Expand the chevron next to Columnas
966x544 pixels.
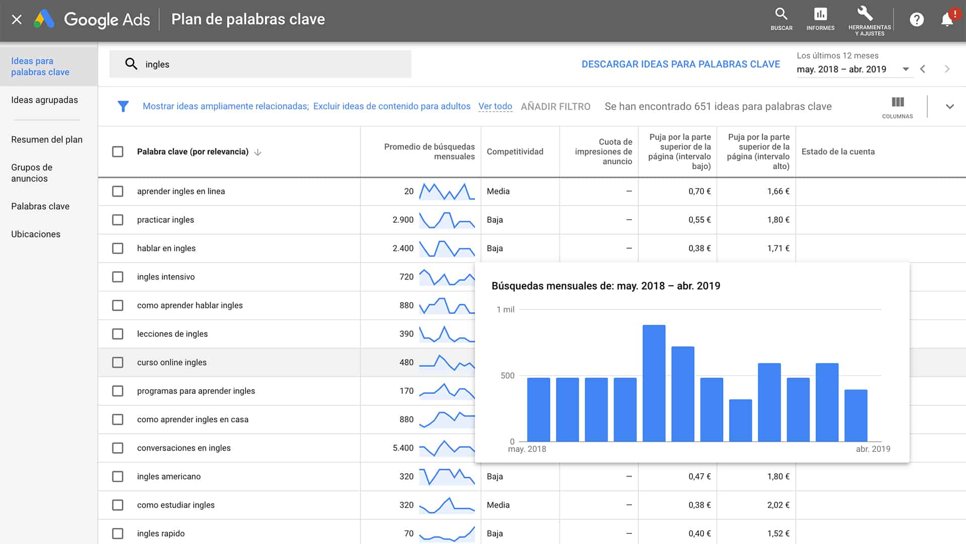coord(949,107)
